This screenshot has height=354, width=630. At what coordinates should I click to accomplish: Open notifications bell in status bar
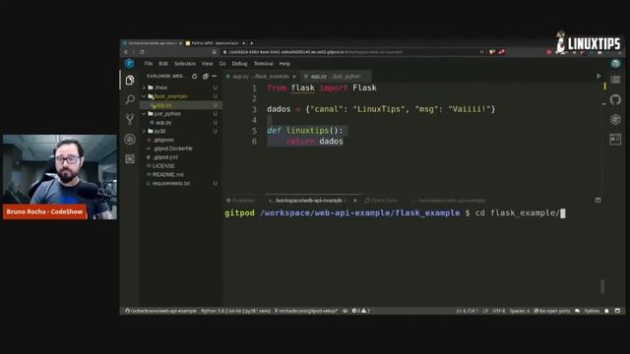[x=606, y=311]
